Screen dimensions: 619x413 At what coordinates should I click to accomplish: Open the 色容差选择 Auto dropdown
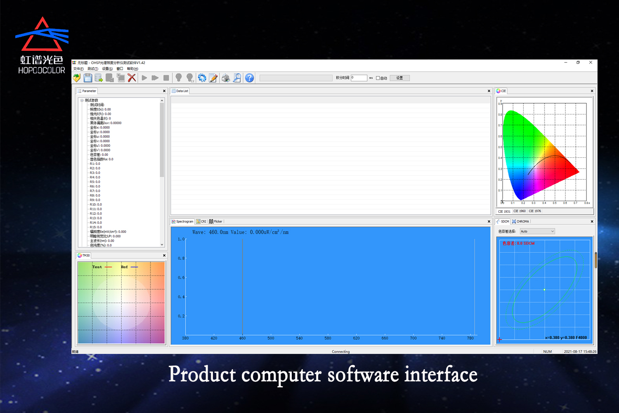coord(537,231)
